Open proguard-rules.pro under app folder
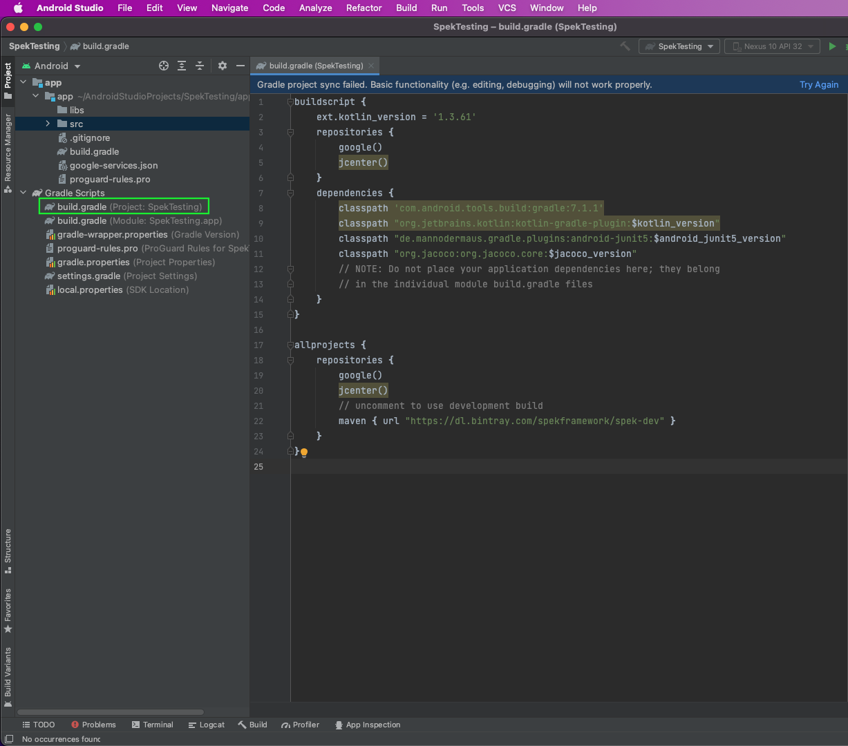848x746 pixels. pyautogui.click(x=104, y=179)
